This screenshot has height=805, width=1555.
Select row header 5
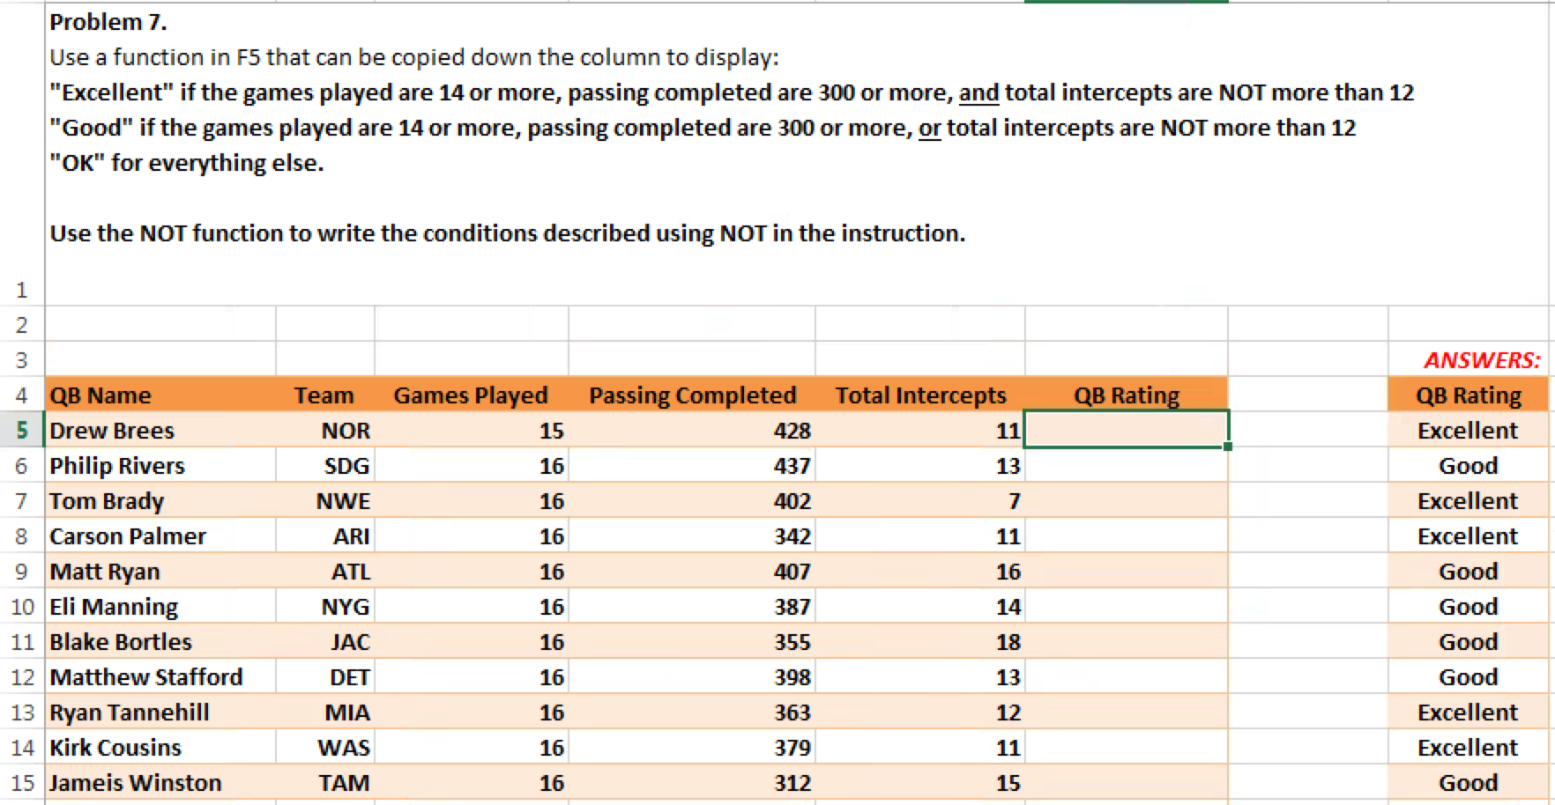[x=21, y=430]
